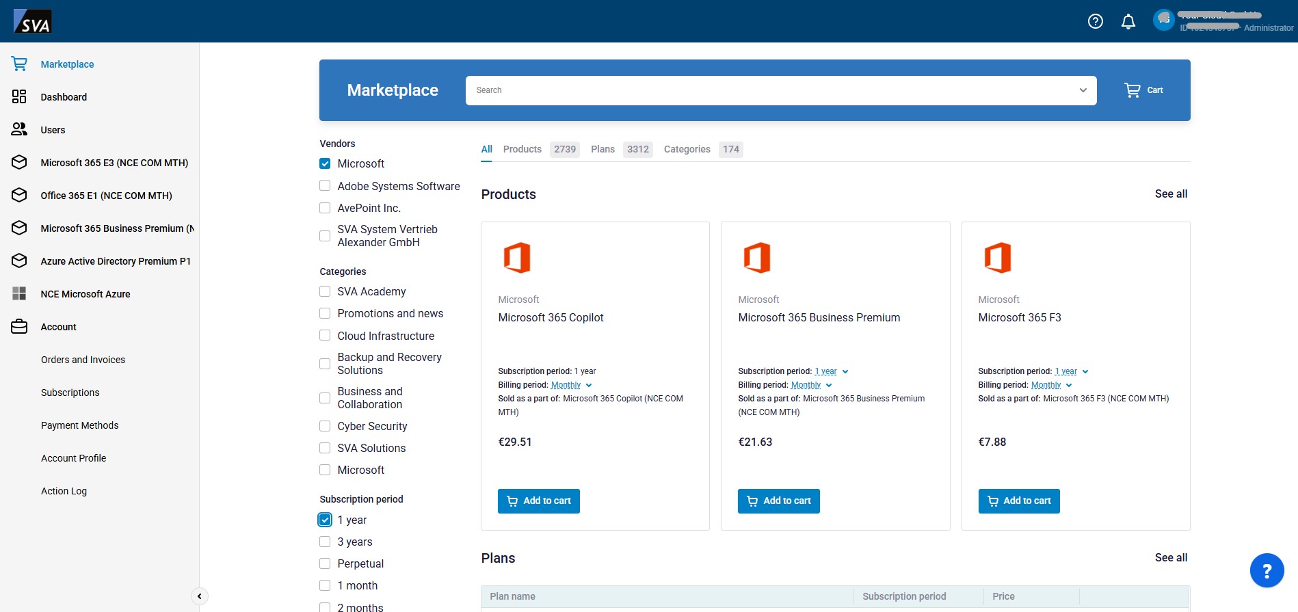Open notifications bell icon
Screen dimensions: 1298x612
1128,21
